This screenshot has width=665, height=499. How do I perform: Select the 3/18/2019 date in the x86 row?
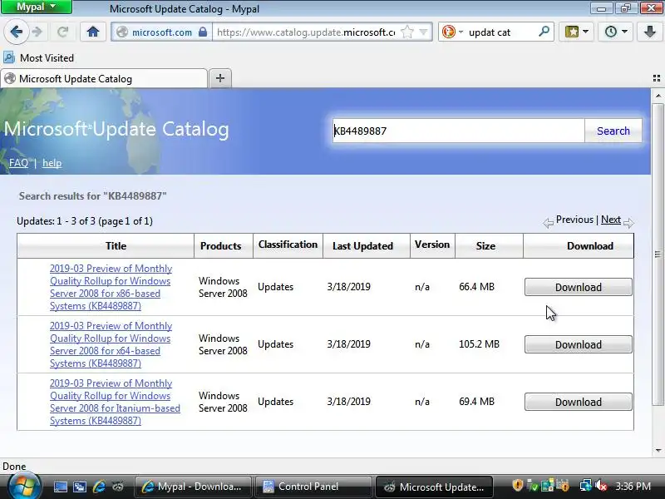pyautogui.click(x=348, y=287)
